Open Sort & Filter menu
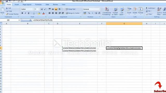The height and width of the screenshot is (93, 166). point(159,11)
